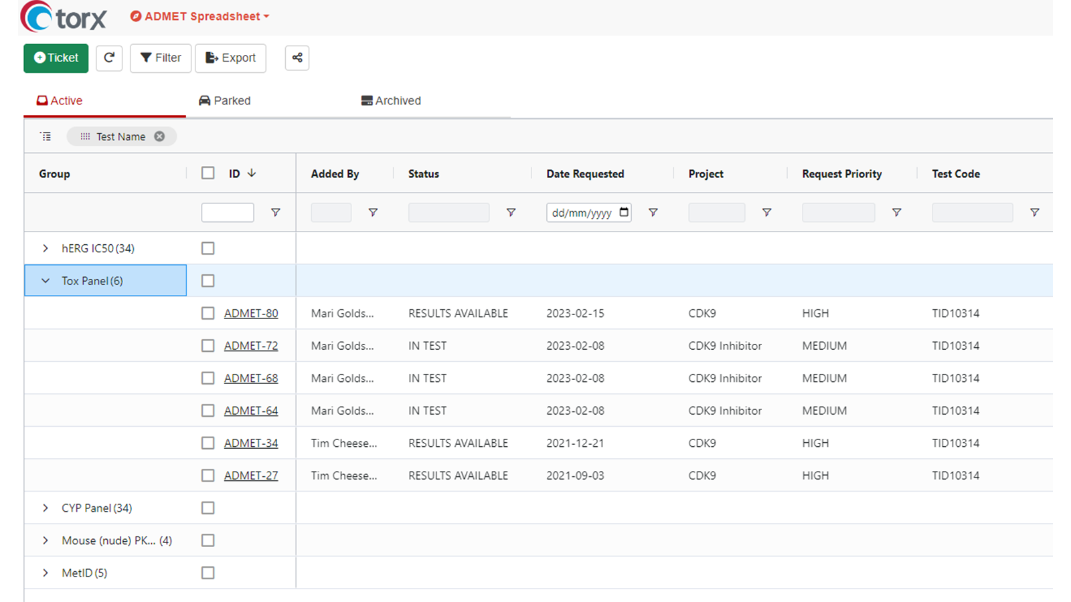Open the Status column filter icon
The image size is (1071, 602).
click(x=511, y=213)
